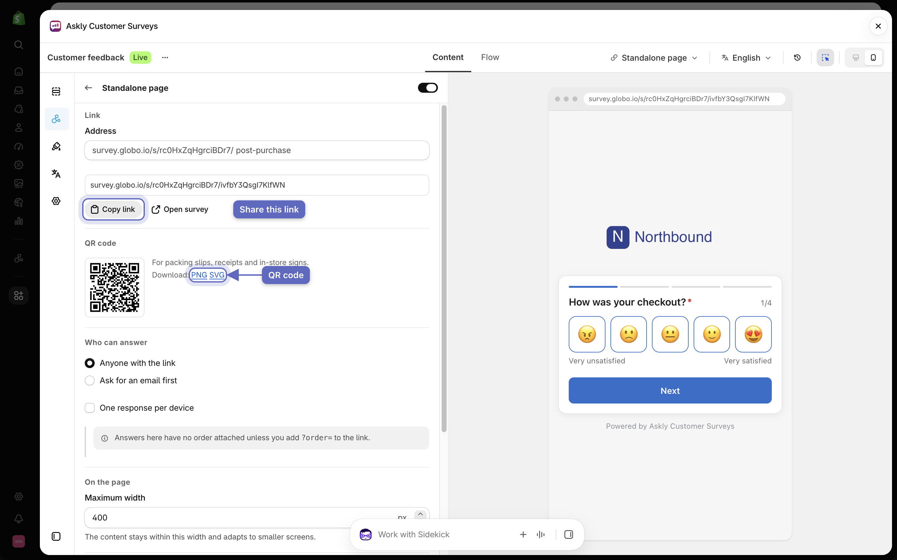Screen dimensions: 897x560
Task: Go back with the arrow beside Standalone page
Action: (88, 88)
